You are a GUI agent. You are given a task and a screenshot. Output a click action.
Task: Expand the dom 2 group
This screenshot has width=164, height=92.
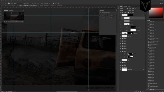(122, 45)
